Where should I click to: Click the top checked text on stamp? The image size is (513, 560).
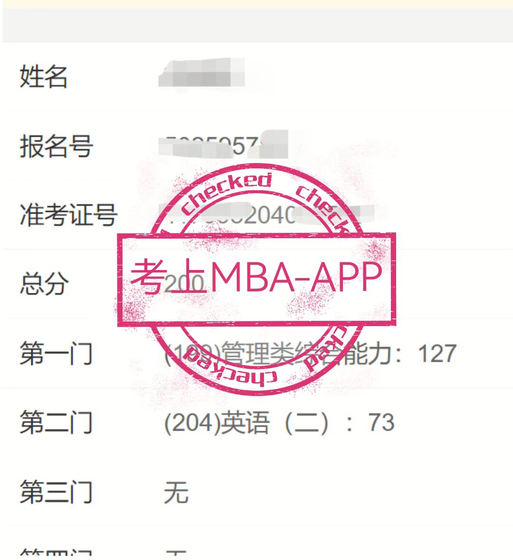pyautogui.click(x=227, y=193)
